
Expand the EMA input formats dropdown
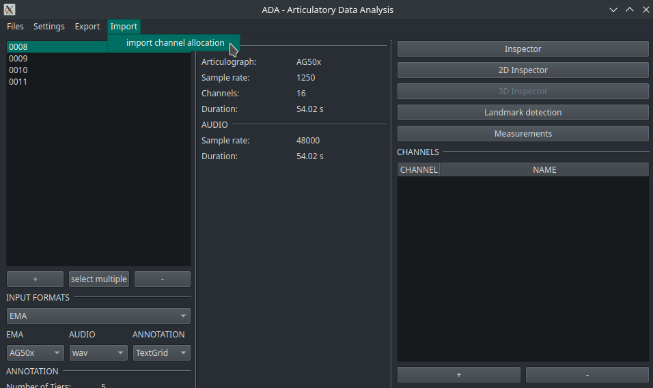(98, 316)
